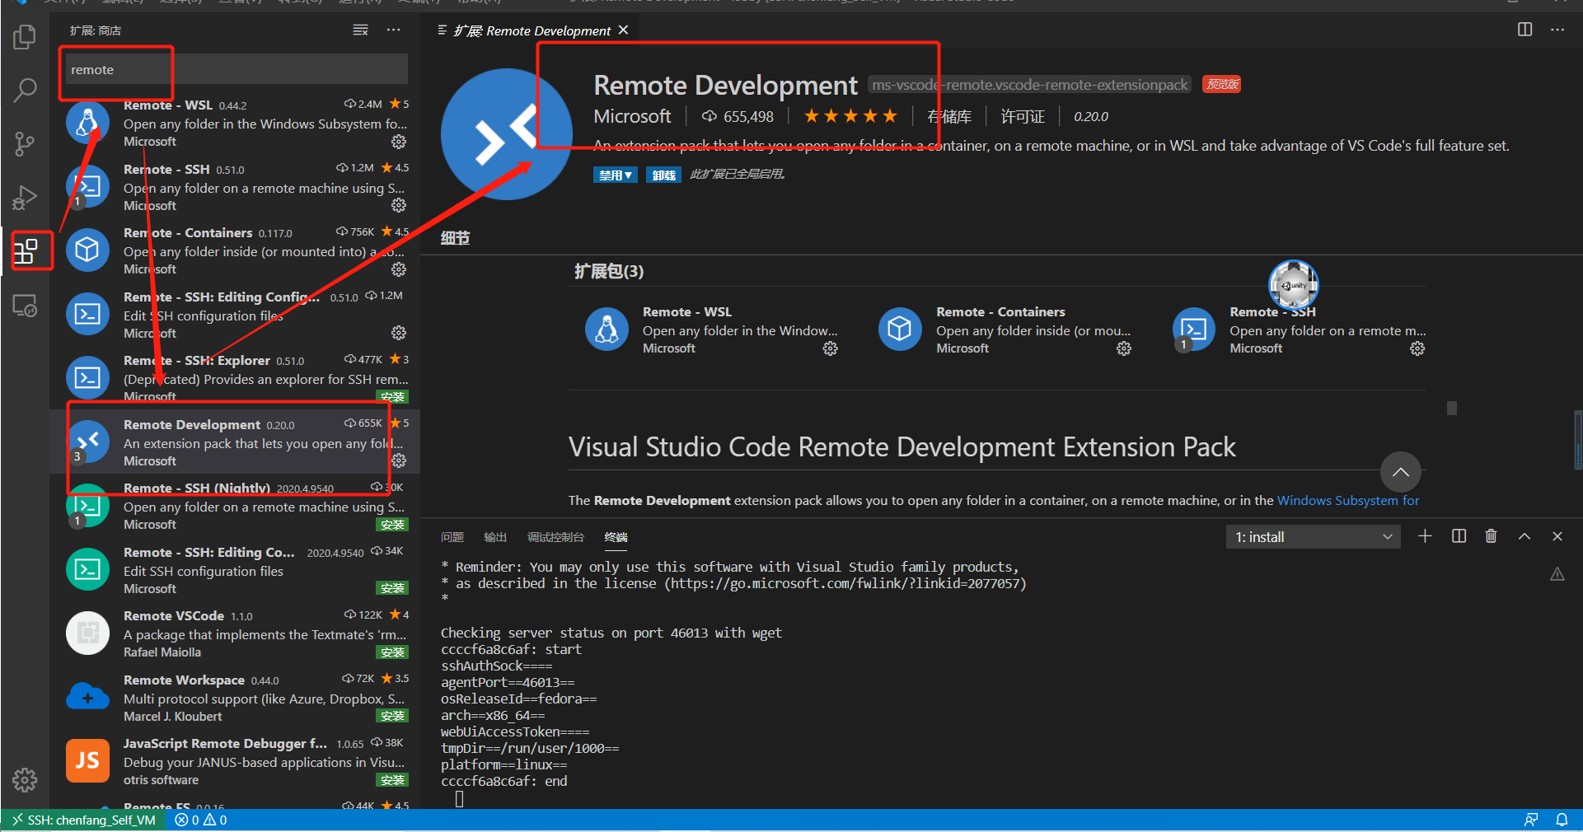Screen dimensions: 1583x832
Task: Install Remote - SSH (Nightly) extension
Action: pos(393,524)
